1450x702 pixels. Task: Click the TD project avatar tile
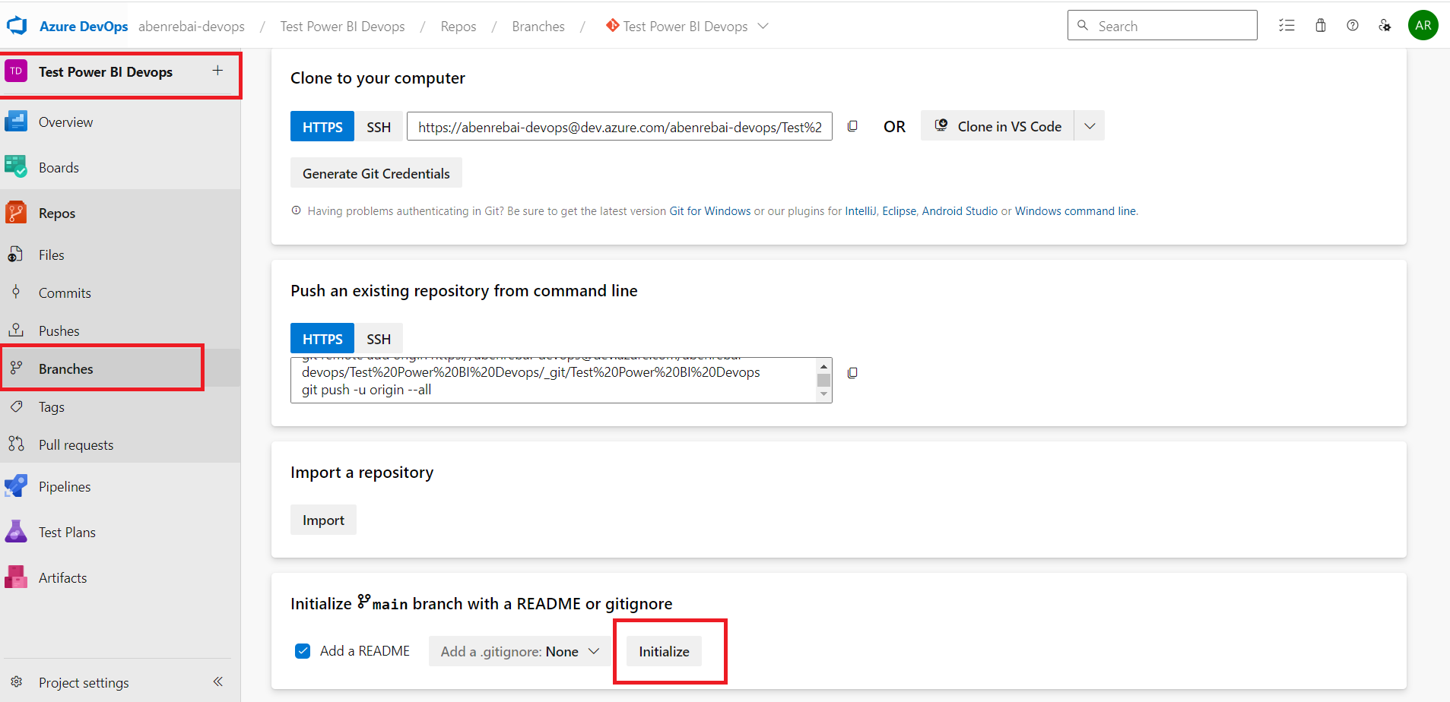[16, 71]
